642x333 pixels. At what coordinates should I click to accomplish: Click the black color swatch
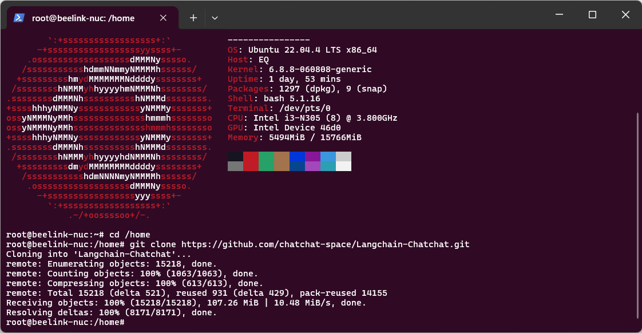point(235,156)
